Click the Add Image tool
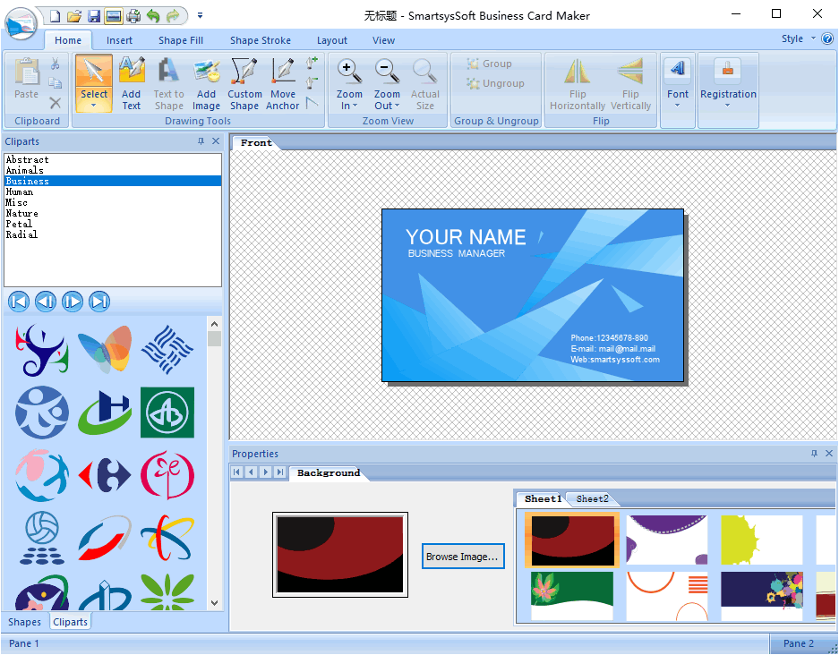 (206, 82)
